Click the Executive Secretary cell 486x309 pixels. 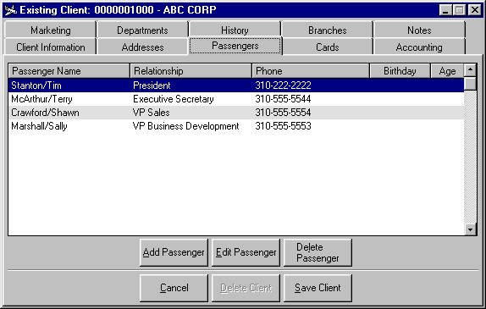(174, 99)
